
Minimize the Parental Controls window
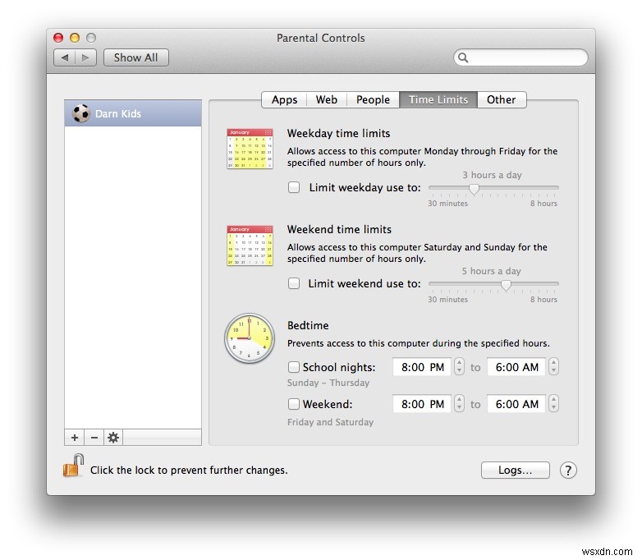75,38
